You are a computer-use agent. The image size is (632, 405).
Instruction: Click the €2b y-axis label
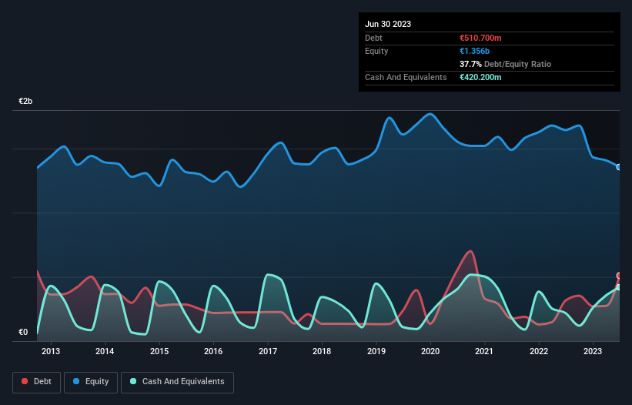pos(26,102)
